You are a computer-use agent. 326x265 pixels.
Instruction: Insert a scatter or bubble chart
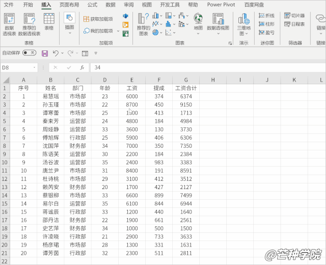(169, 33)
